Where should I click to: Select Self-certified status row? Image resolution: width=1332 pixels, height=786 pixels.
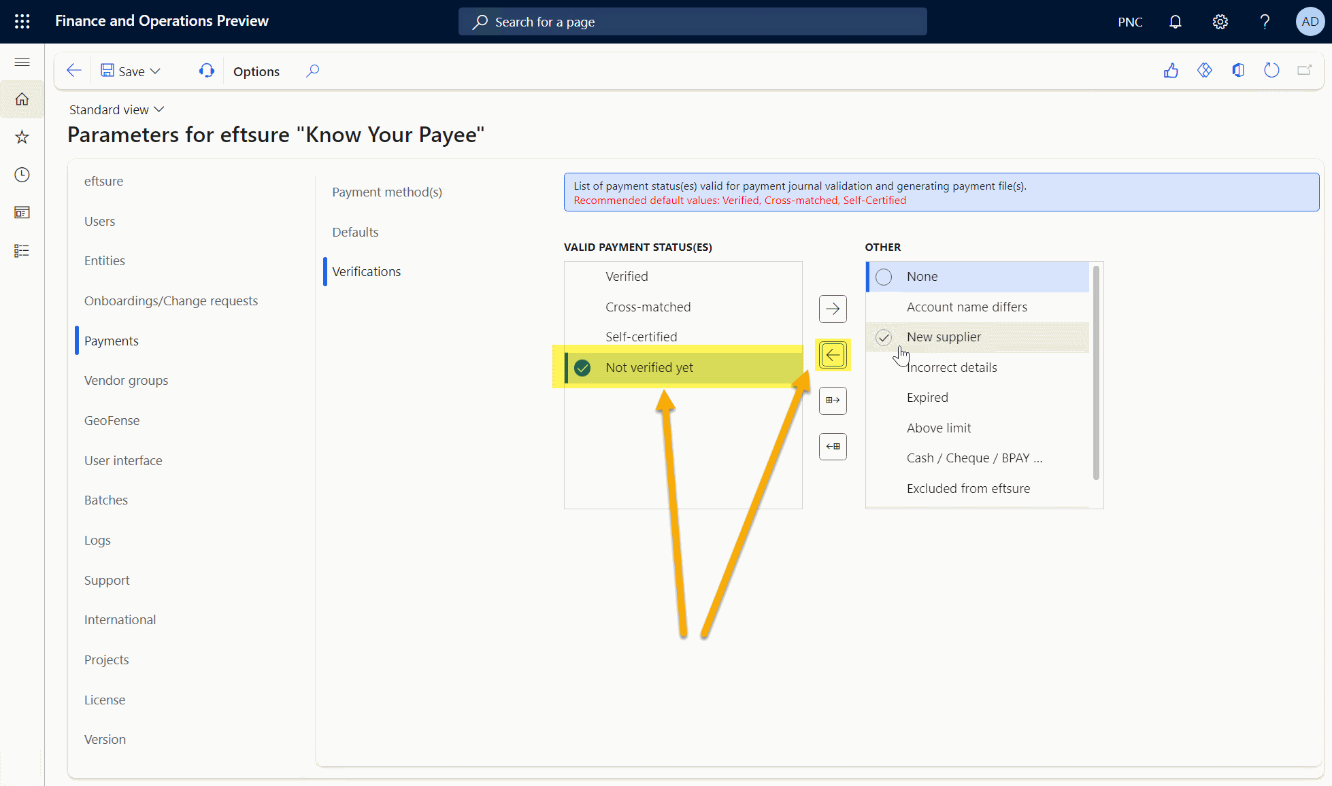tap(683, 337)
